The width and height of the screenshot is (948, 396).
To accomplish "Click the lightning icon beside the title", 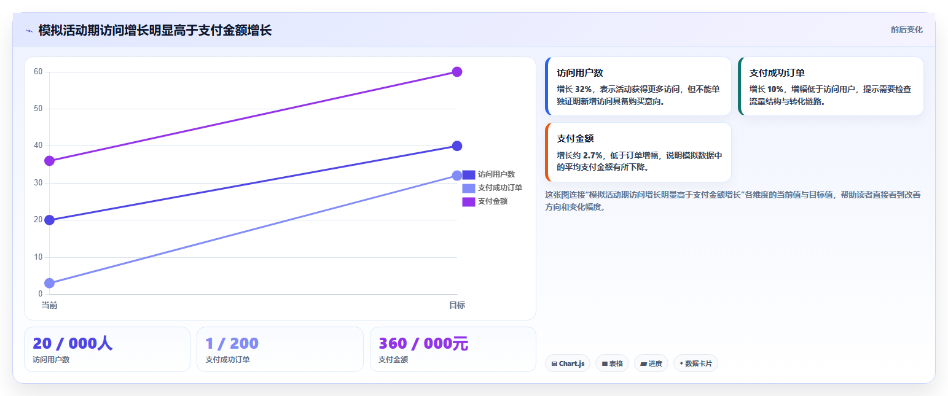I will [29, 31].
